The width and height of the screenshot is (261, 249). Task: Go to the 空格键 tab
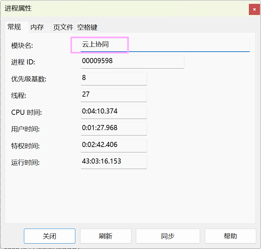(87, 27)
